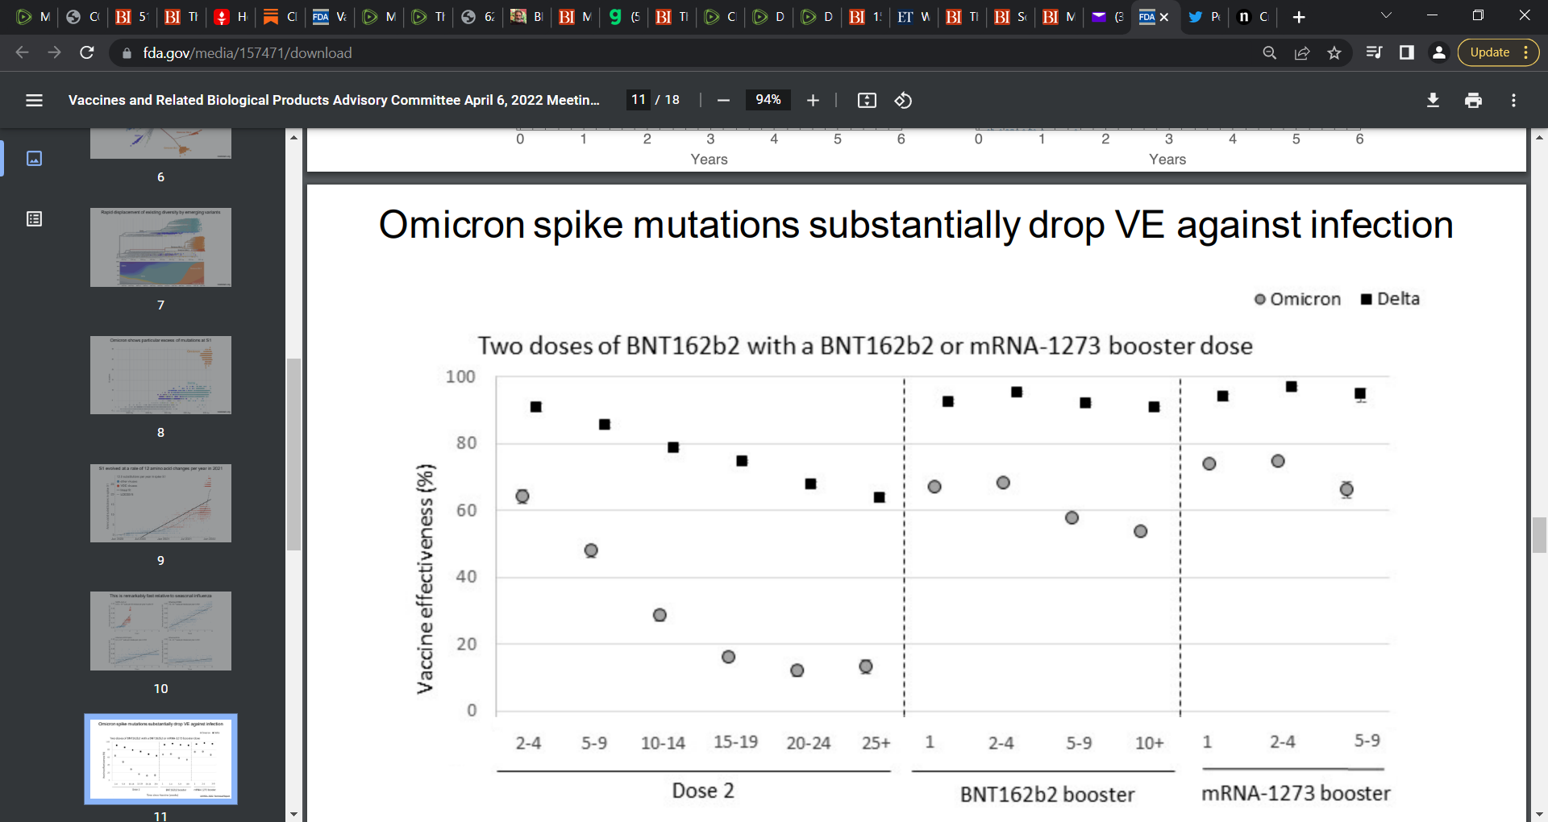Click the zoom percentage field
The image size is (1548, 822).
768,100
